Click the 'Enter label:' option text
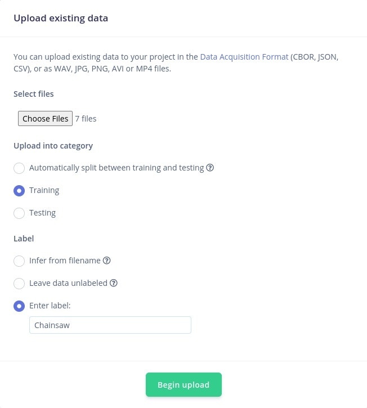The width and height of the screenshot is (367, 408). (50, 306)
